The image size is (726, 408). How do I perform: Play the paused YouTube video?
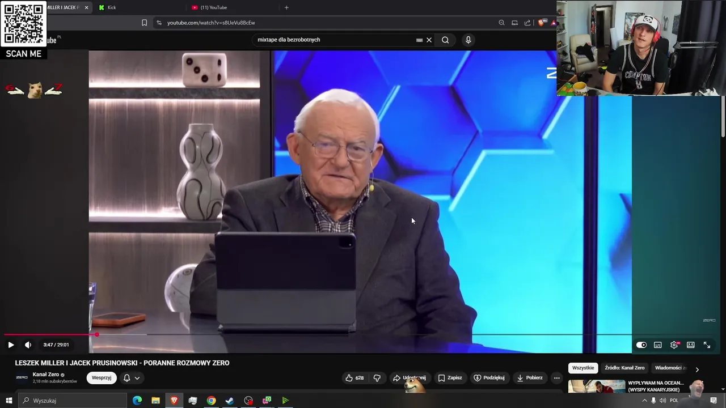[11, 345]
